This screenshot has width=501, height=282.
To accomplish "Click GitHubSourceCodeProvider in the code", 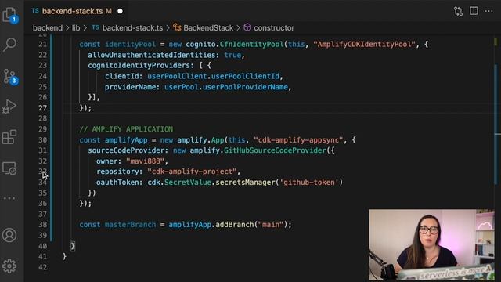I will pos(275,150).
